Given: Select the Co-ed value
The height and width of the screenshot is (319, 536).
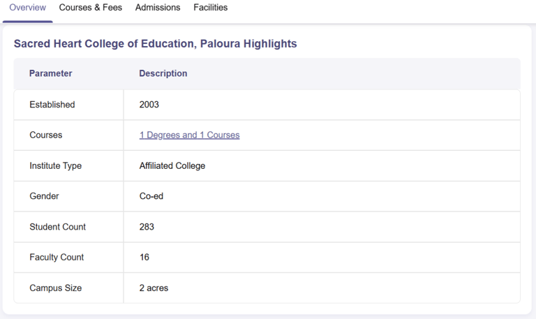Looking at the screenshot, I should click(151, 196).
